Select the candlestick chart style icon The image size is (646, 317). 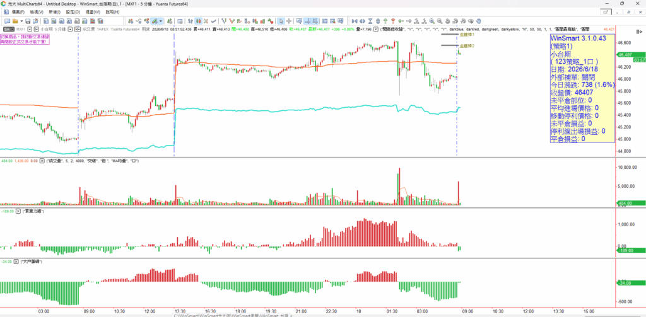point(198,21)
